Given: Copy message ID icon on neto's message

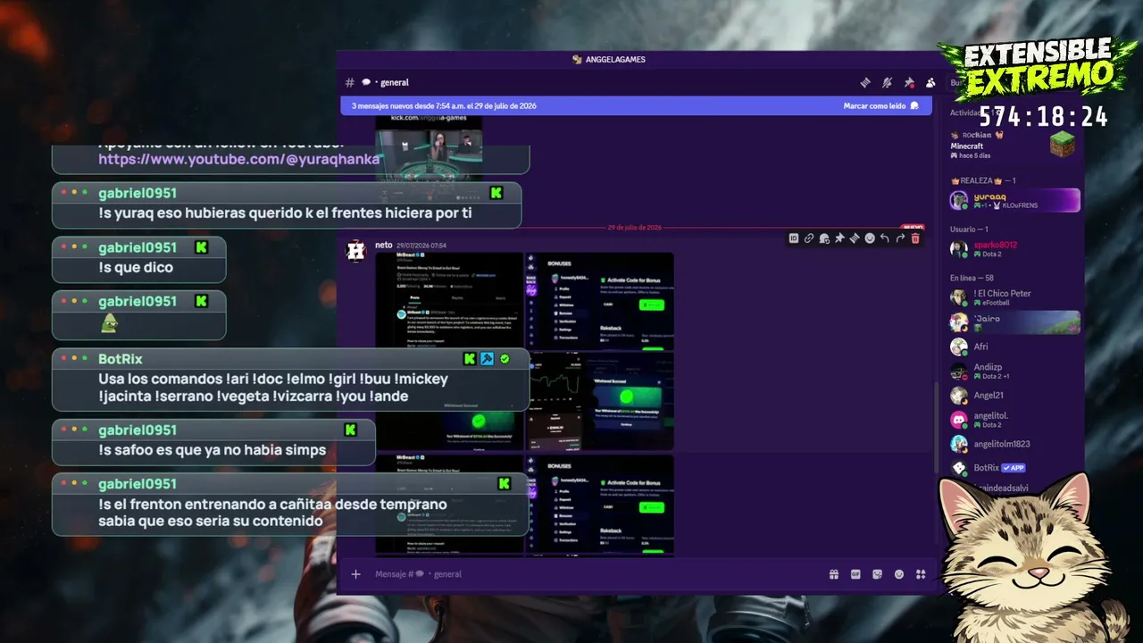Looking at the screenshot, I should [x=793, y=238].
